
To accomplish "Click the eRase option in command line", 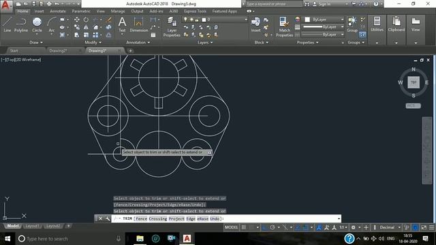I will click(202, 218).
